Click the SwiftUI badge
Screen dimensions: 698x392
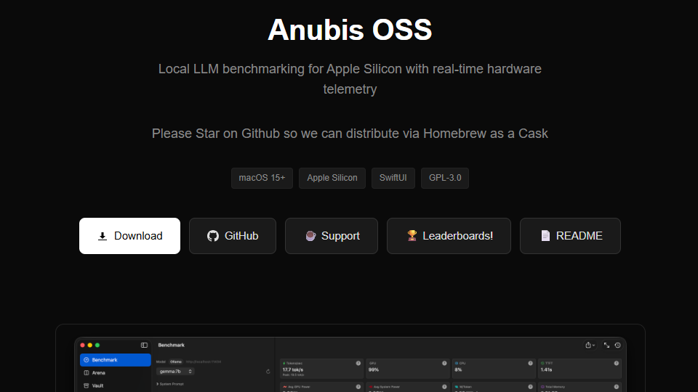393,178
